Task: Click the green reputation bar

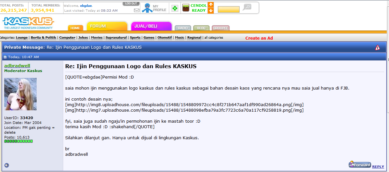Action: [18, 141]
